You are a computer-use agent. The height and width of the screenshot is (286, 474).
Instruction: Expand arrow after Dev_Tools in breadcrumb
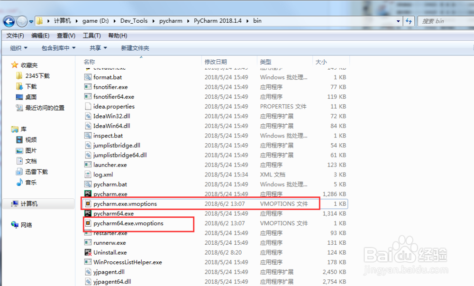click(x=154, y=21)
